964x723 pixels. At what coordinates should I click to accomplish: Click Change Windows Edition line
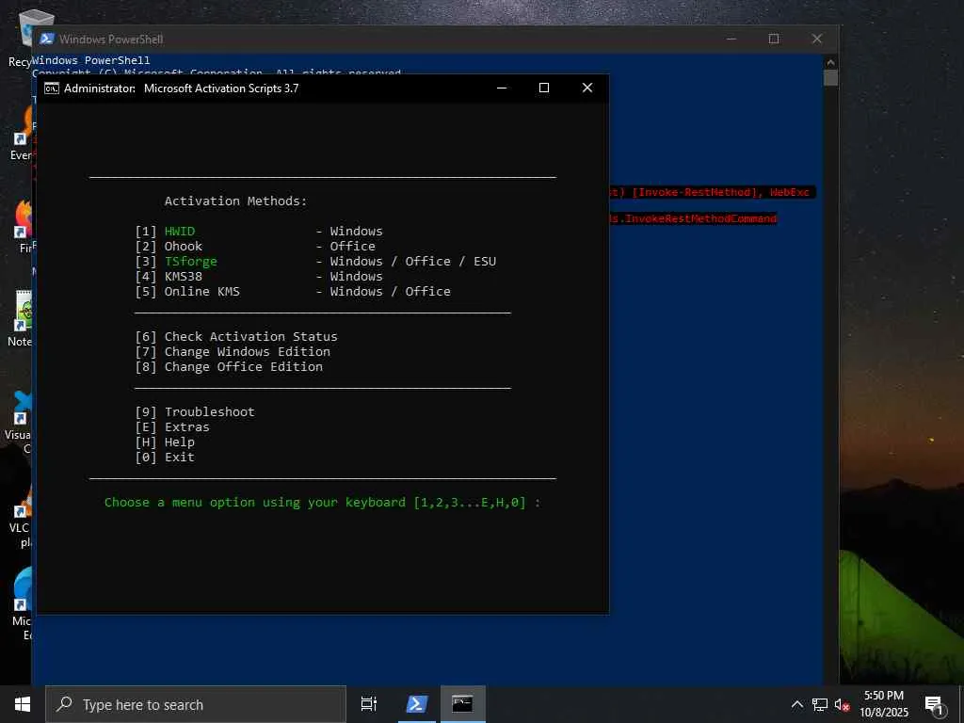click(x=233, y=352)
